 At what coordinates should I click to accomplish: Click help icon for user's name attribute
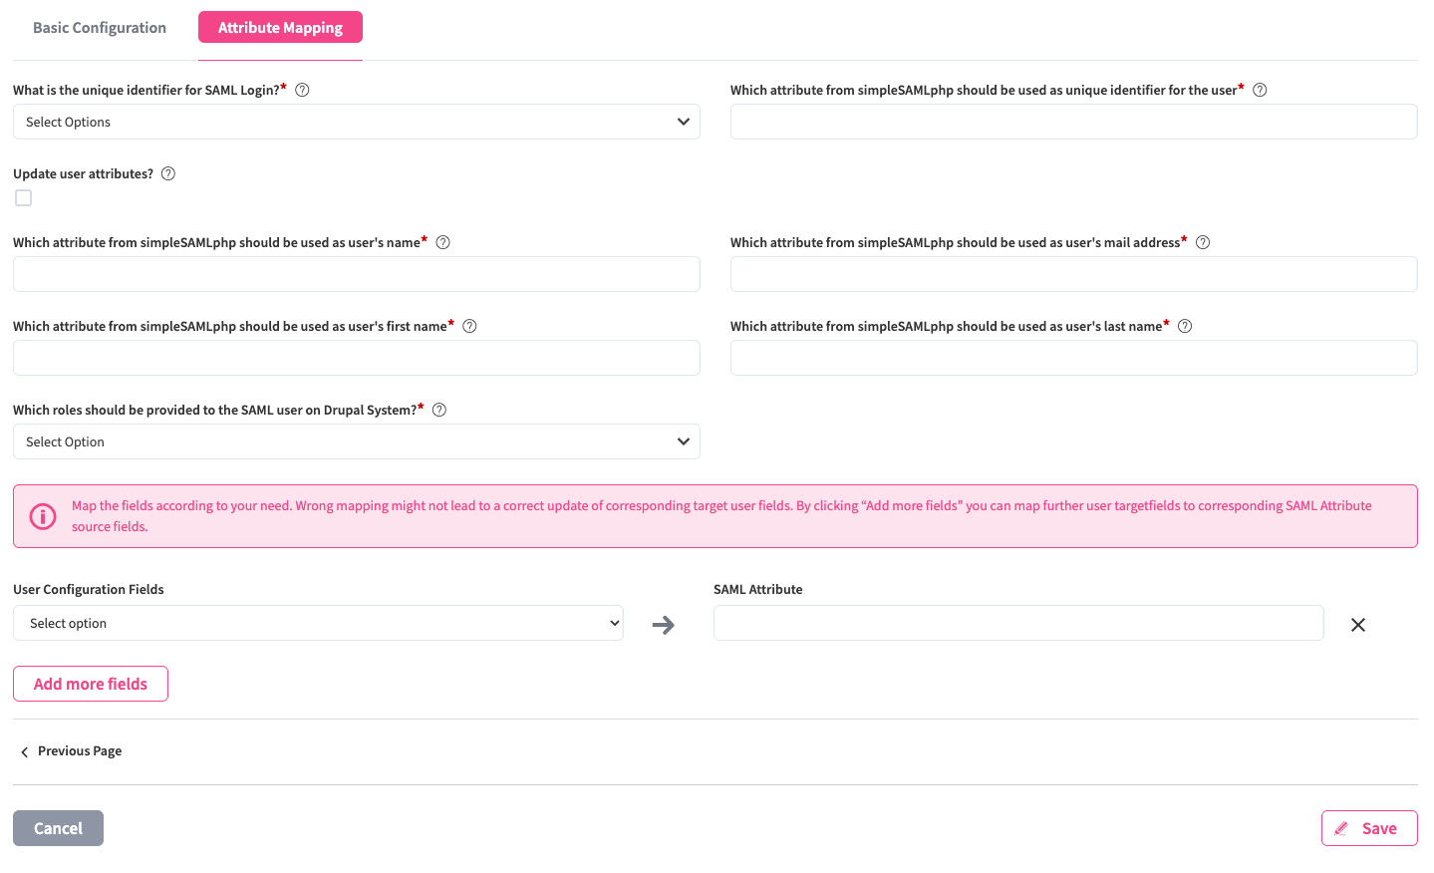pos(443,242)
